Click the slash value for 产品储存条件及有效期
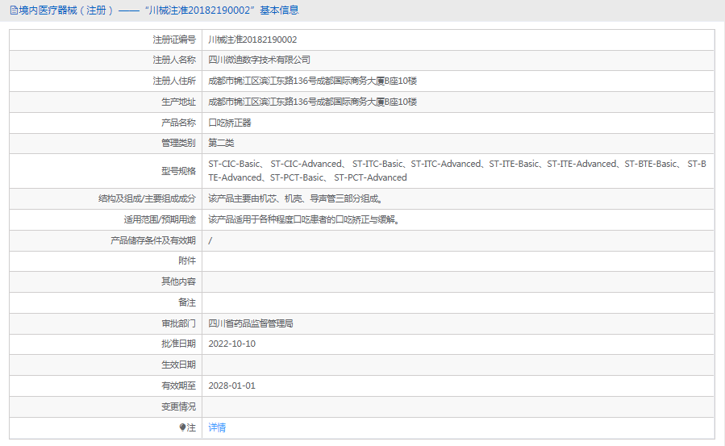This screenshot has width=725, height=446. pyautogui.click(x=210, y=240)
